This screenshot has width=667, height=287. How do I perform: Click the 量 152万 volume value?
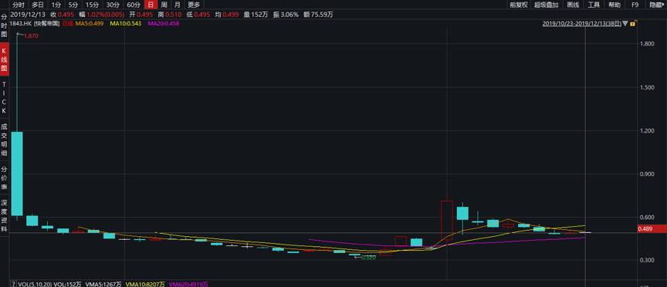click(x=256, y=15)
